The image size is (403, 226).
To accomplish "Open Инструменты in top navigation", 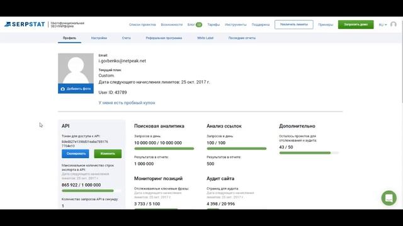I will pos(236,24).
